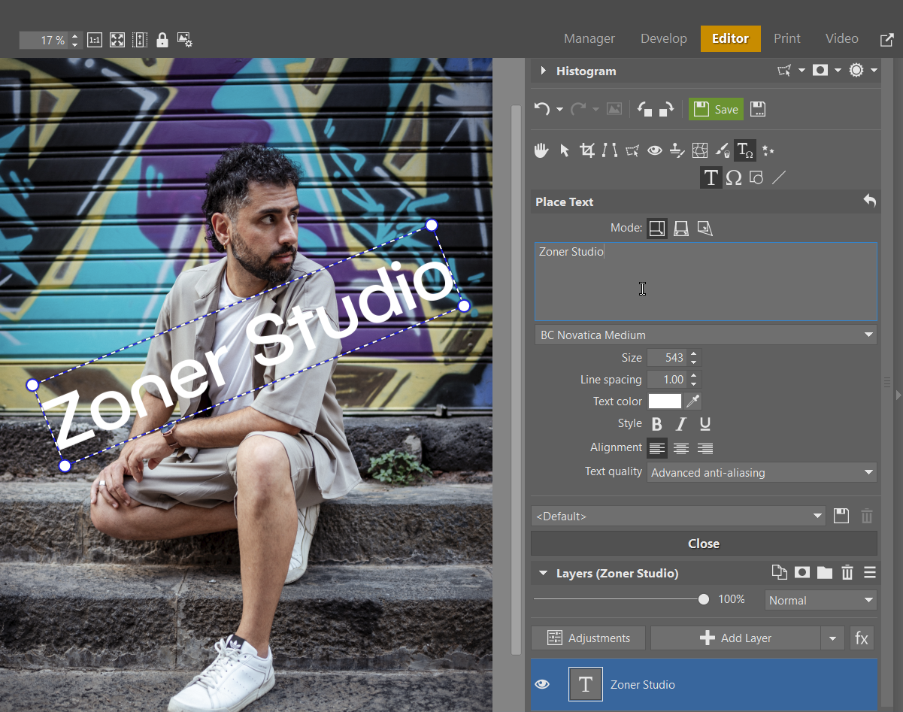Screen dimensions: 903x712
Task: Switch to the Develop tab
Action: click(x=663, y=38)
